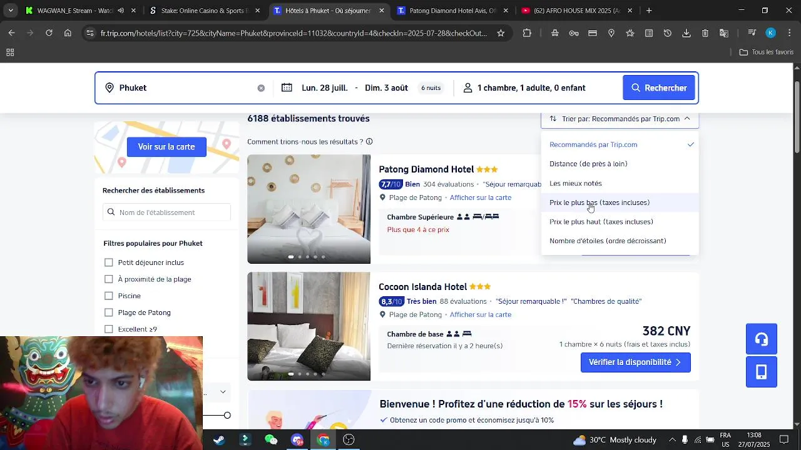The height and width of the screenshot is (450, 801).
Task: Open the incognito toolbar icon
Action: pos(555,33)
